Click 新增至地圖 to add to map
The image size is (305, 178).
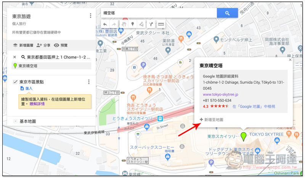tap(212, 119)
